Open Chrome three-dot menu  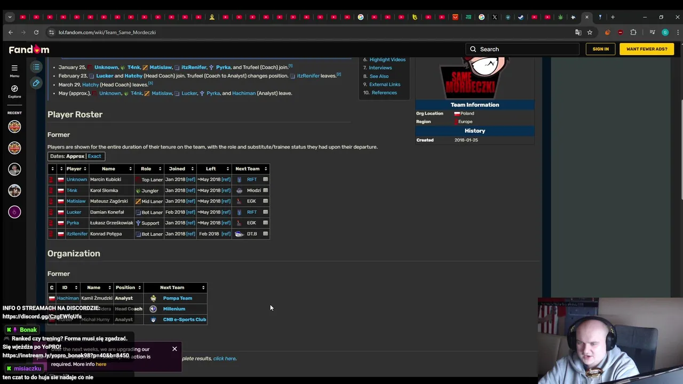[x=677, y=32]
